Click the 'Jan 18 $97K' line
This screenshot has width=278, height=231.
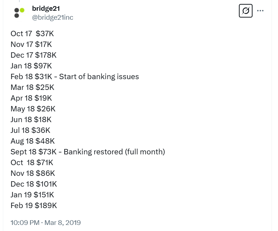click(31, 66)
